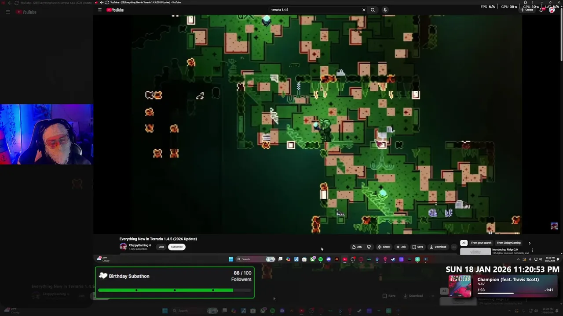This screenshot has height=316, width=563.
Task: Open the ChippyGaming channel avatar
Action: tap(123, 247)
